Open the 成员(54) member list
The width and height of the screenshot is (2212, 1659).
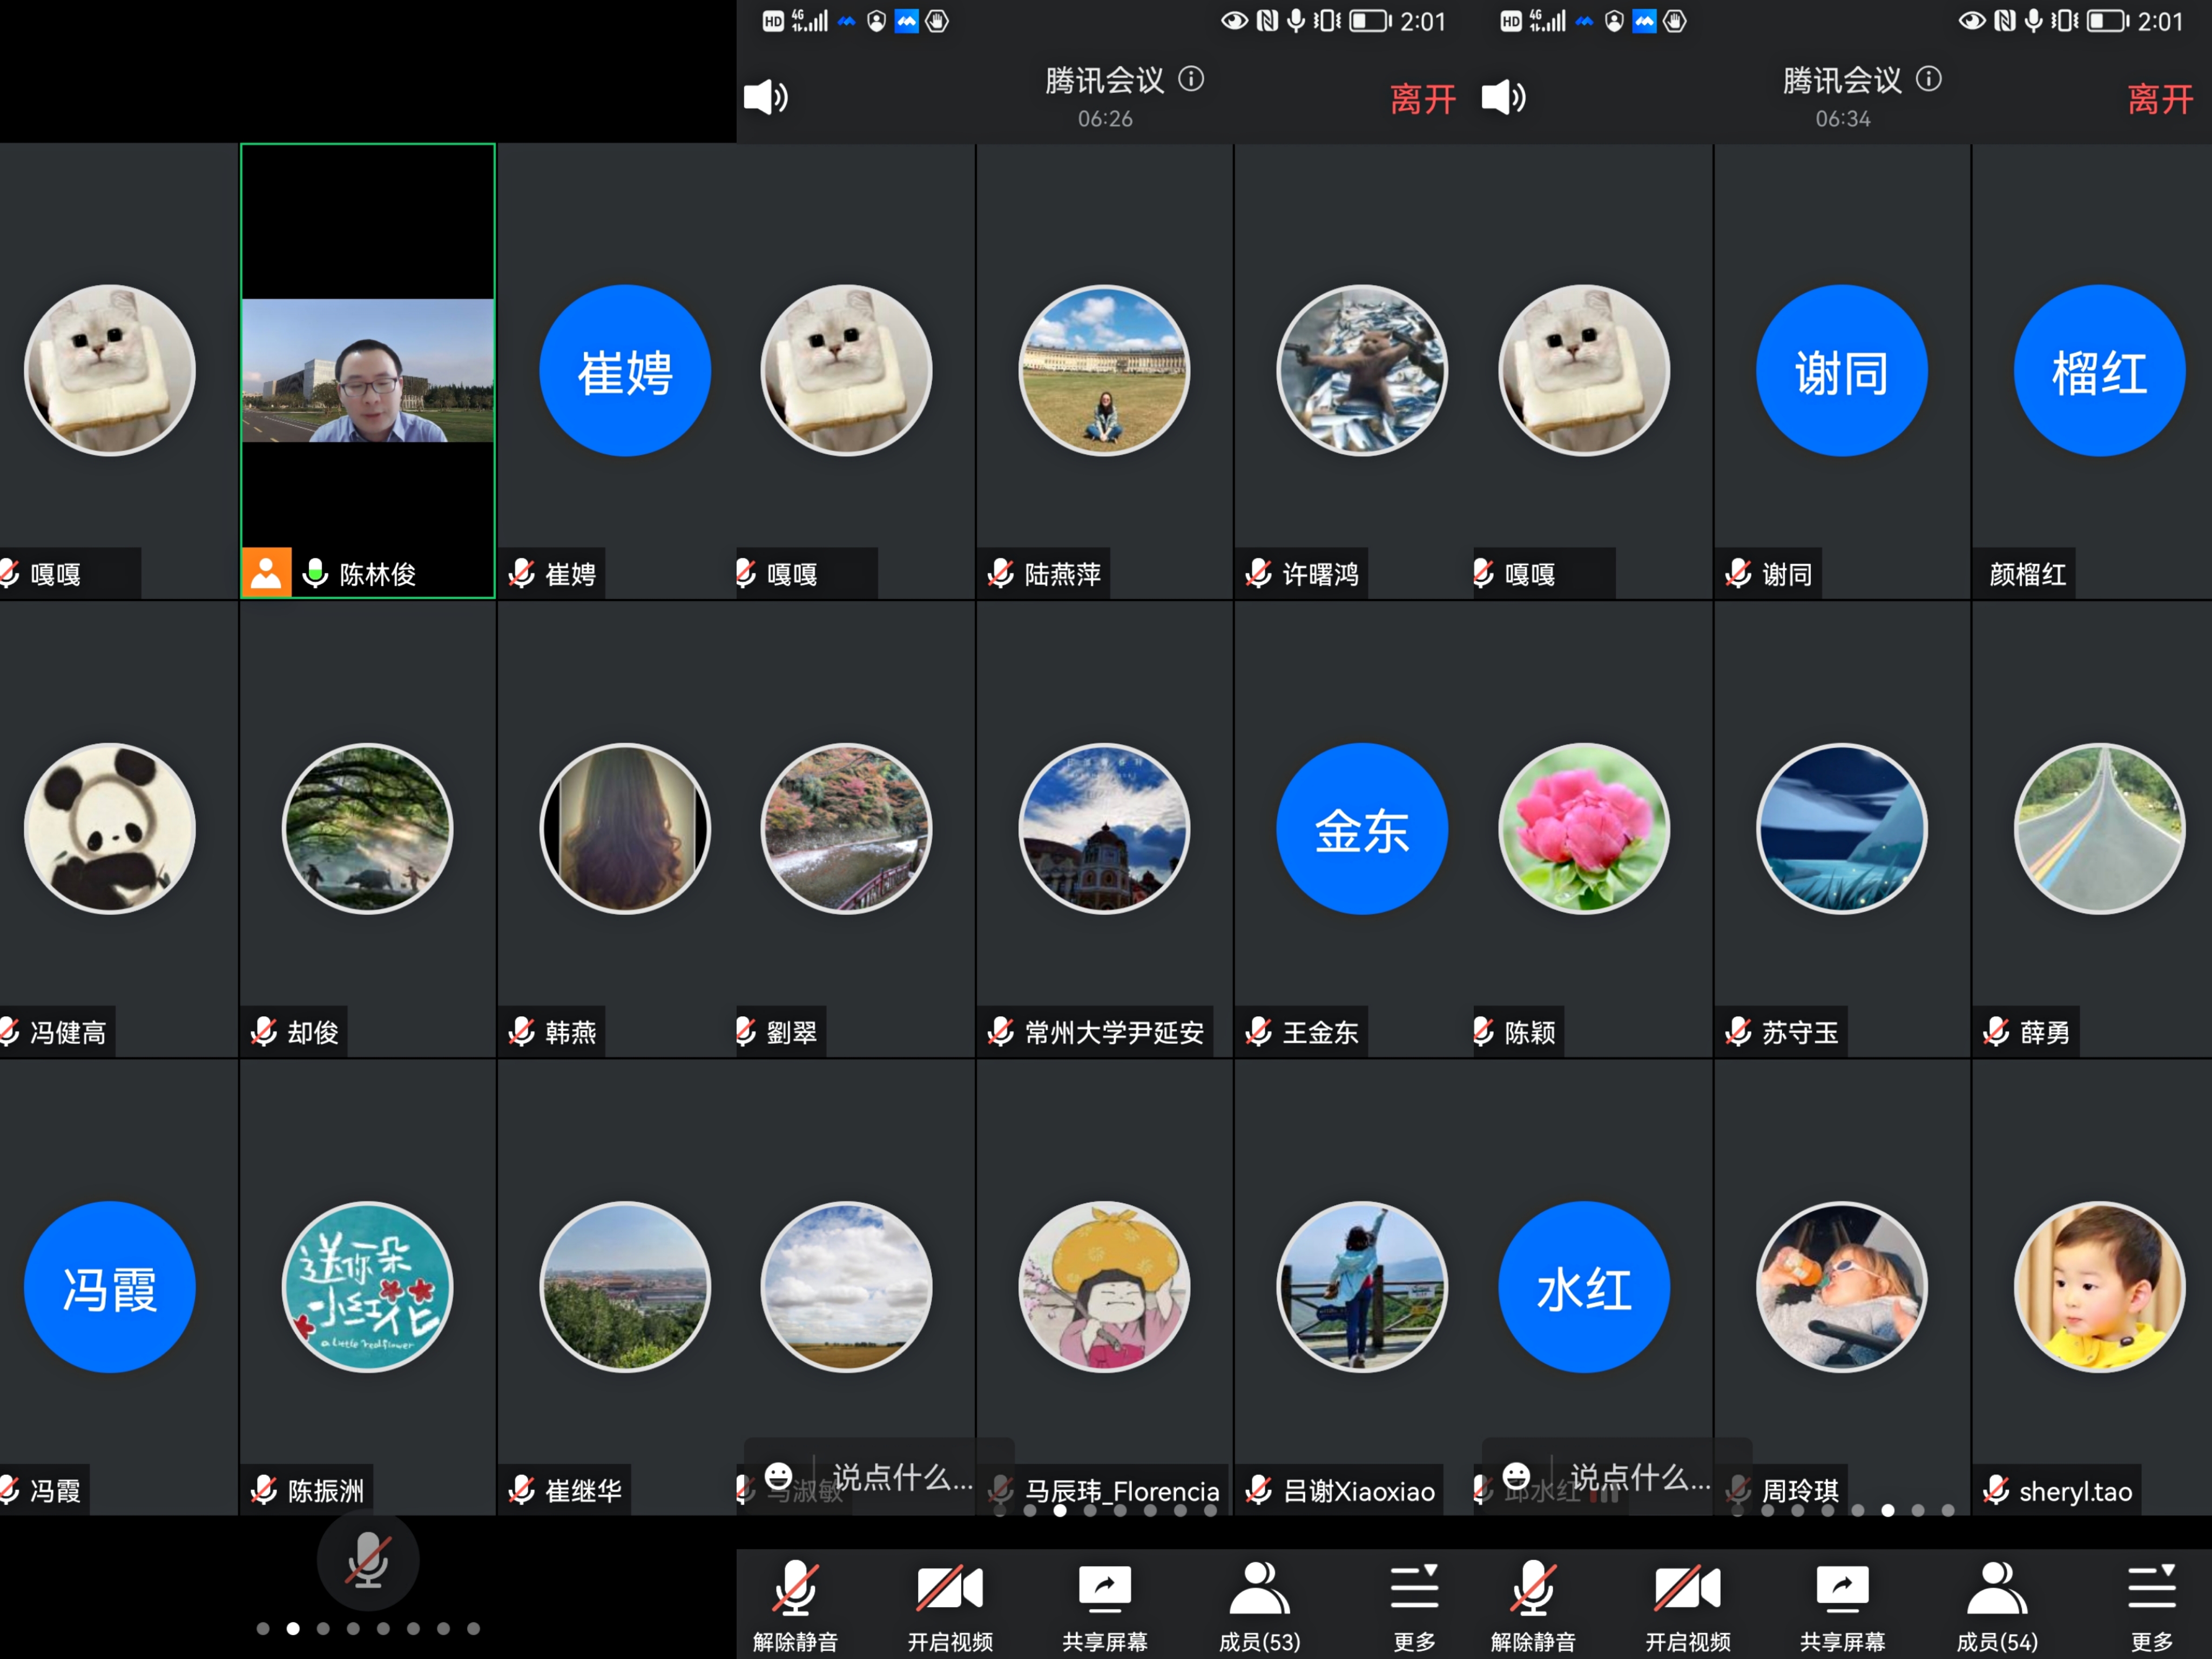pos(1997,1605)
